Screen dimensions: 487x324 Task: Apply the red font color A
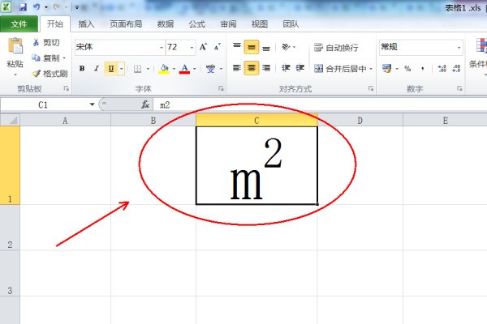(x=184, y=69)
